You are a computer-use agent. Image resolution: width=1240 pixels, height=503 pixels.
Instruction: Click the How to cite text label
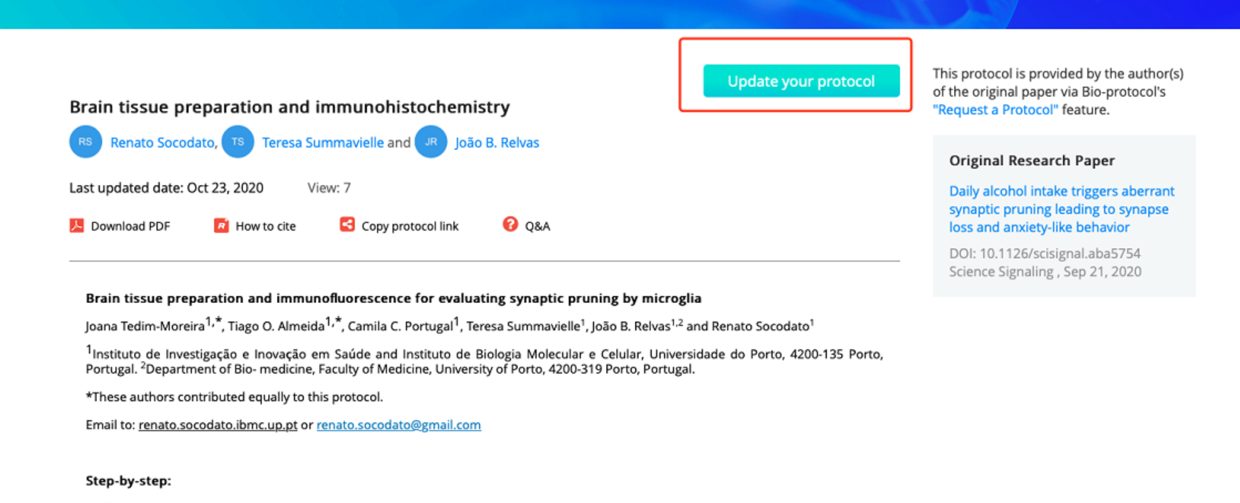[265, 226]
